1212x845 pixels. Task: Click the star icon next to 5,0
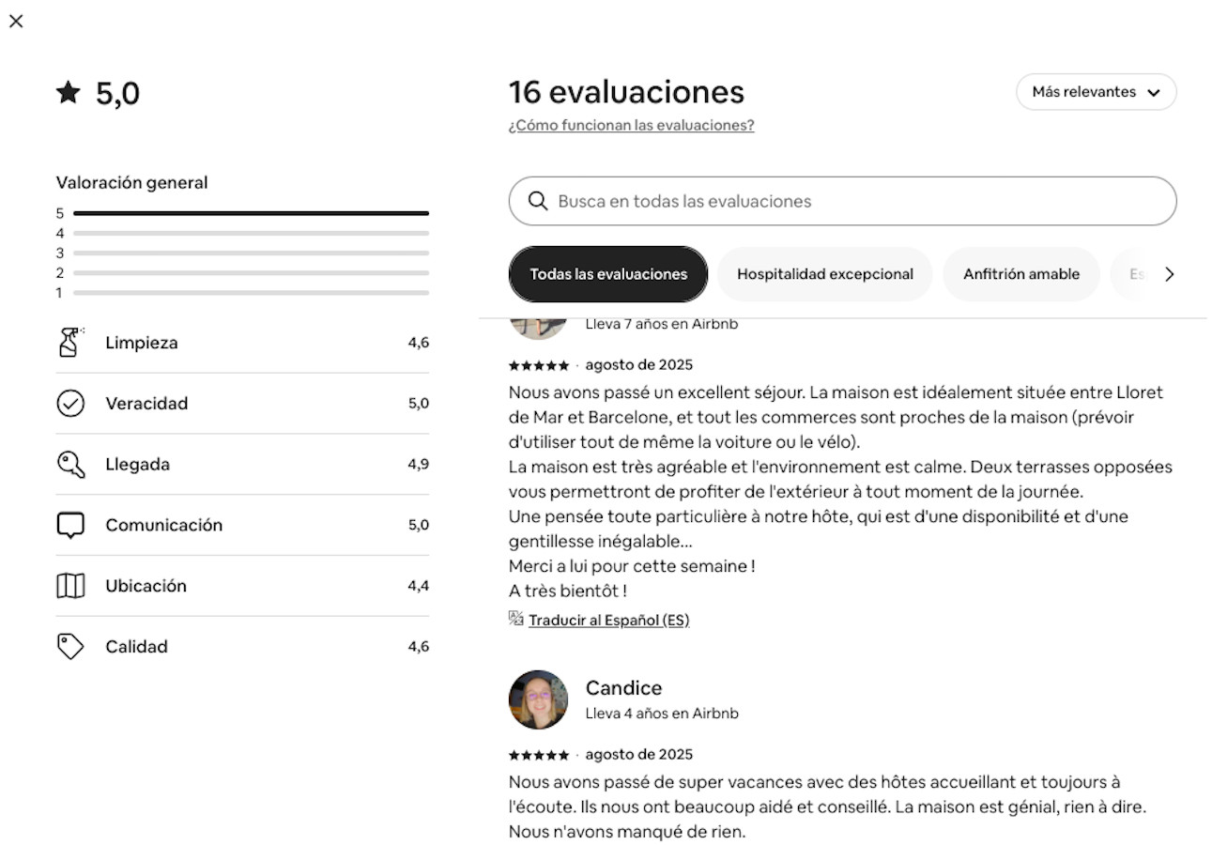[x=69, y=92]
